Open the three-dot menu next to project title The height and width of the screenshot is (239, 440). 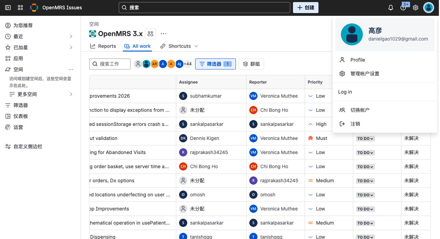pos(164,34)
